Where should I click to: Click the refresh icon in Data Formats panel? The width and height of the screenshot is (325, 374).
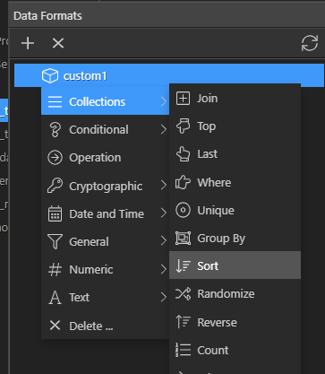[x=309, y=43]
